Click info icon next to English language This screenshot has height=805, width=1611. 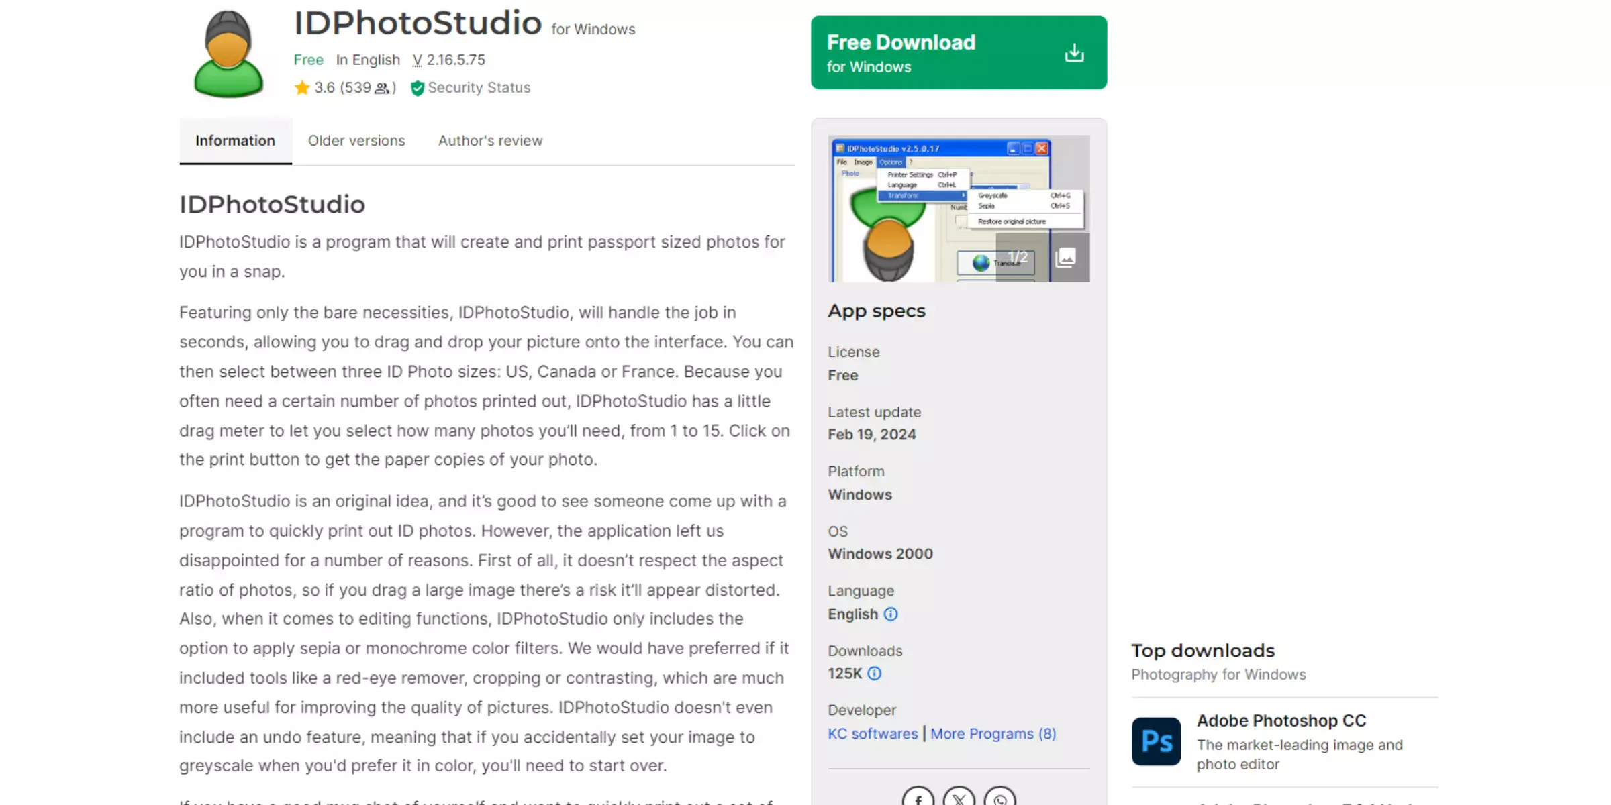pos(890,614)
